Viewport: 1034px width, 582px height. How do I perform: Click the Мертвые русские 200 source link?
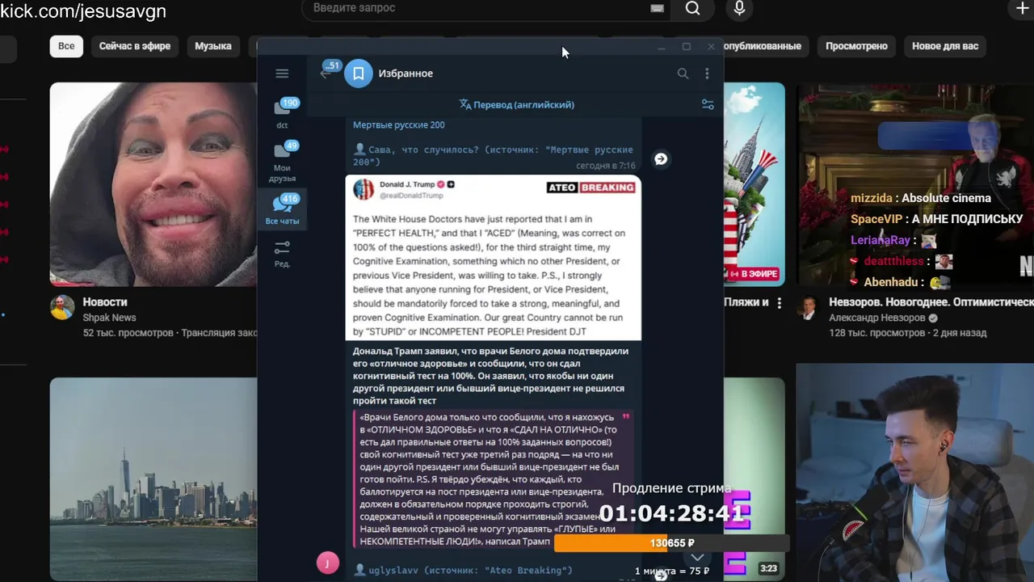(x=398, y=124)
